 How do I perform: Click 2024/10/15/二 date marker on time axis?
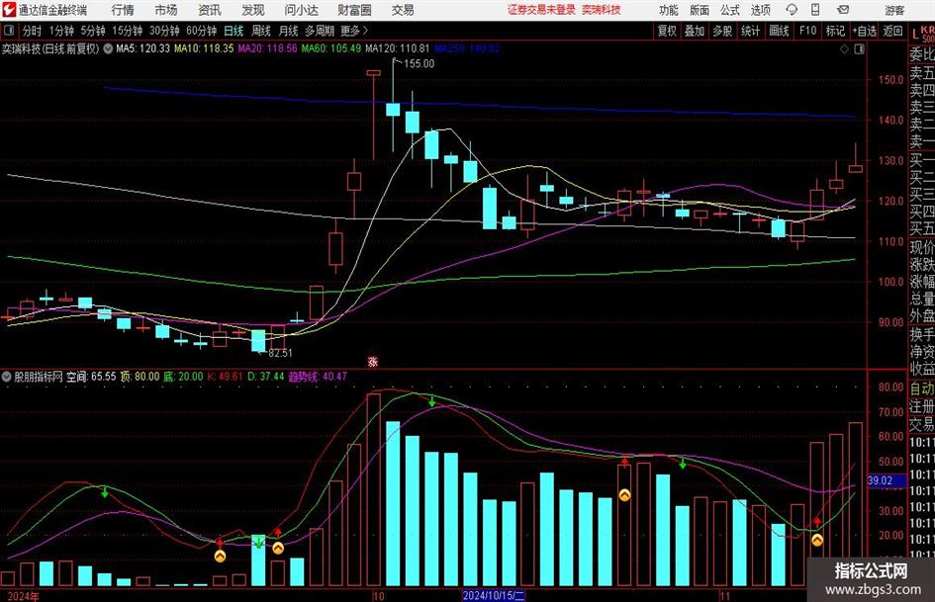click(493, 595)
